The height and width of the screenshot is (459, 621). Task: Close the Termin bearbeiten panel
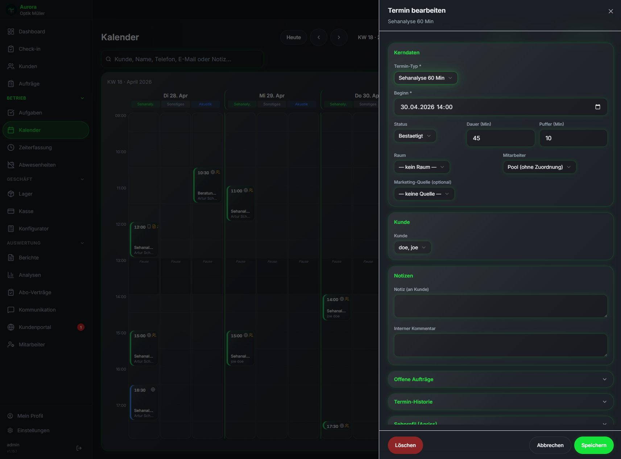[x=611, y=11]
